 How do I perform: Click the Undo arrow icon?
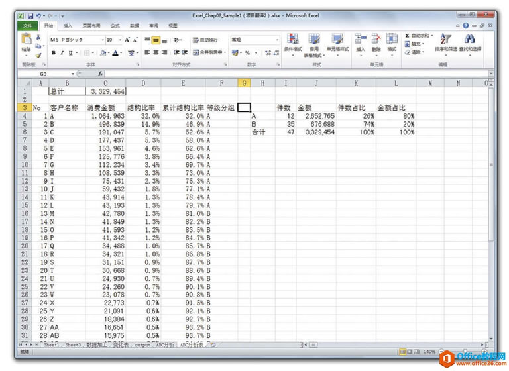(x=38, y=16)
